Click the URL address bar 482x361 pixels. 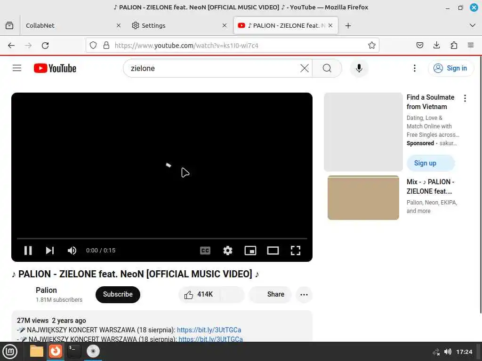(x=232, y=46)
